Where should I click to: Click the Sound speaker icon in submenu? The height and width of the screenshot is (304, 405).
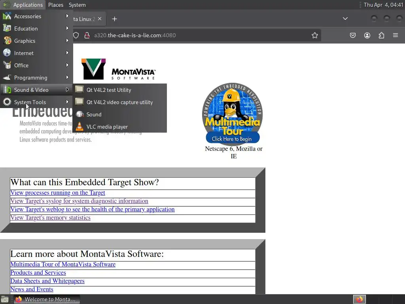pyautogui.click(x=80, y=114)
